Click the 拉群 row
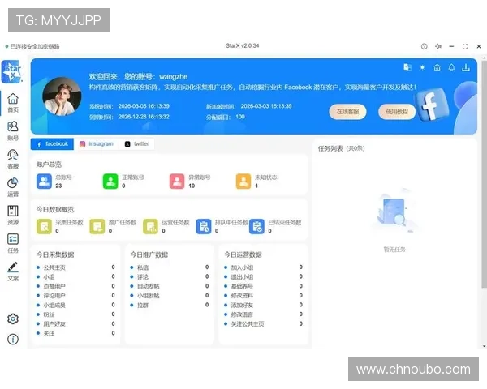The image size is (487, 389). point(170,306)
